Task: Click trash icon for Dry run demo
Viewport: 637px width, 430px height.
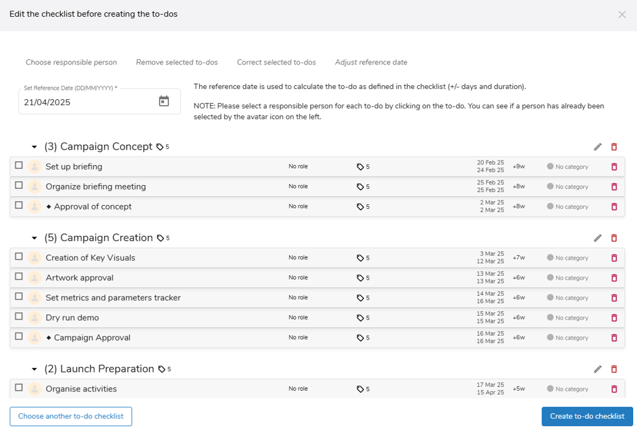Action: [x=614, y=318]
